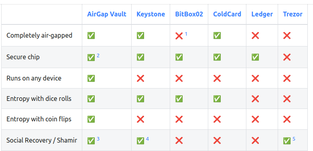
Task: Open footnote 4 beside Keystone Shamir checkmark
Action: click(x=147, y=139)
